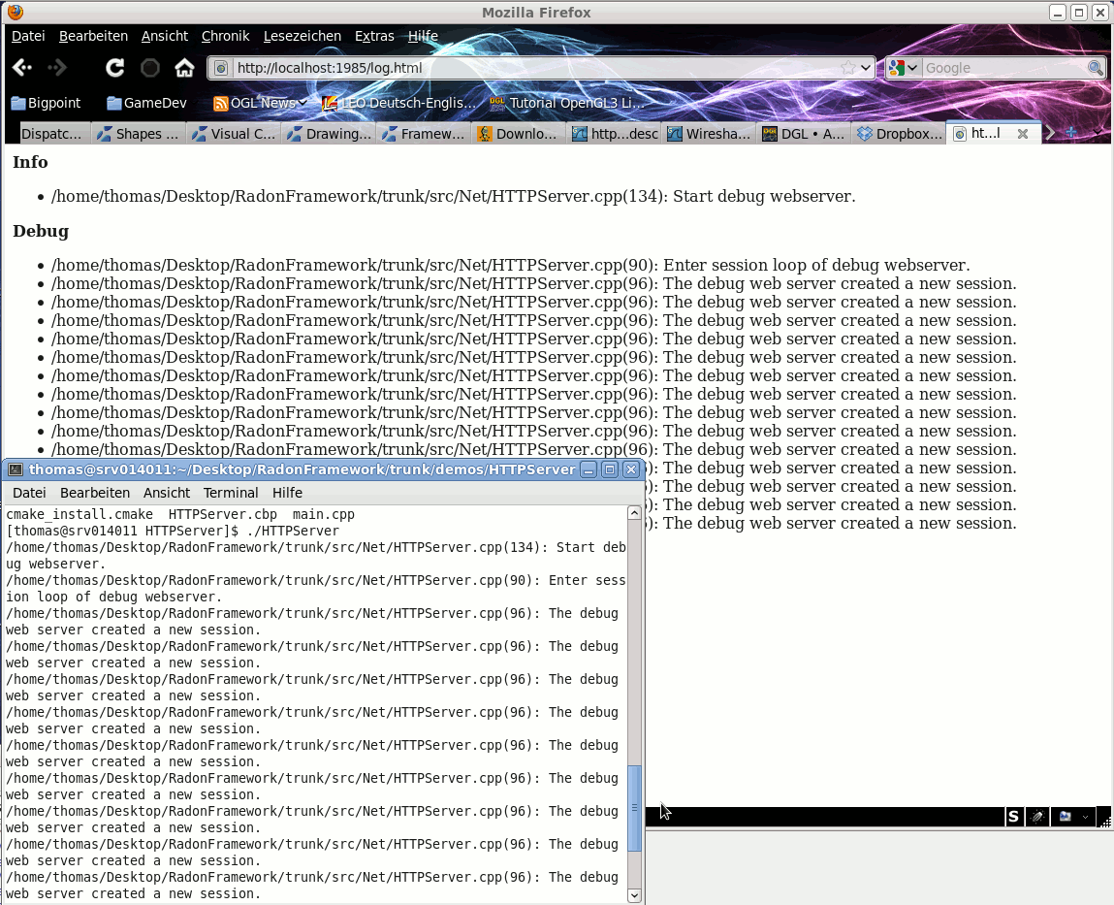Image resolution: width=1114 pixels, height=905 pixels.
Task: Open the LEO Deutsch-Englisch bookmark
Action: [x=399, y=103]
